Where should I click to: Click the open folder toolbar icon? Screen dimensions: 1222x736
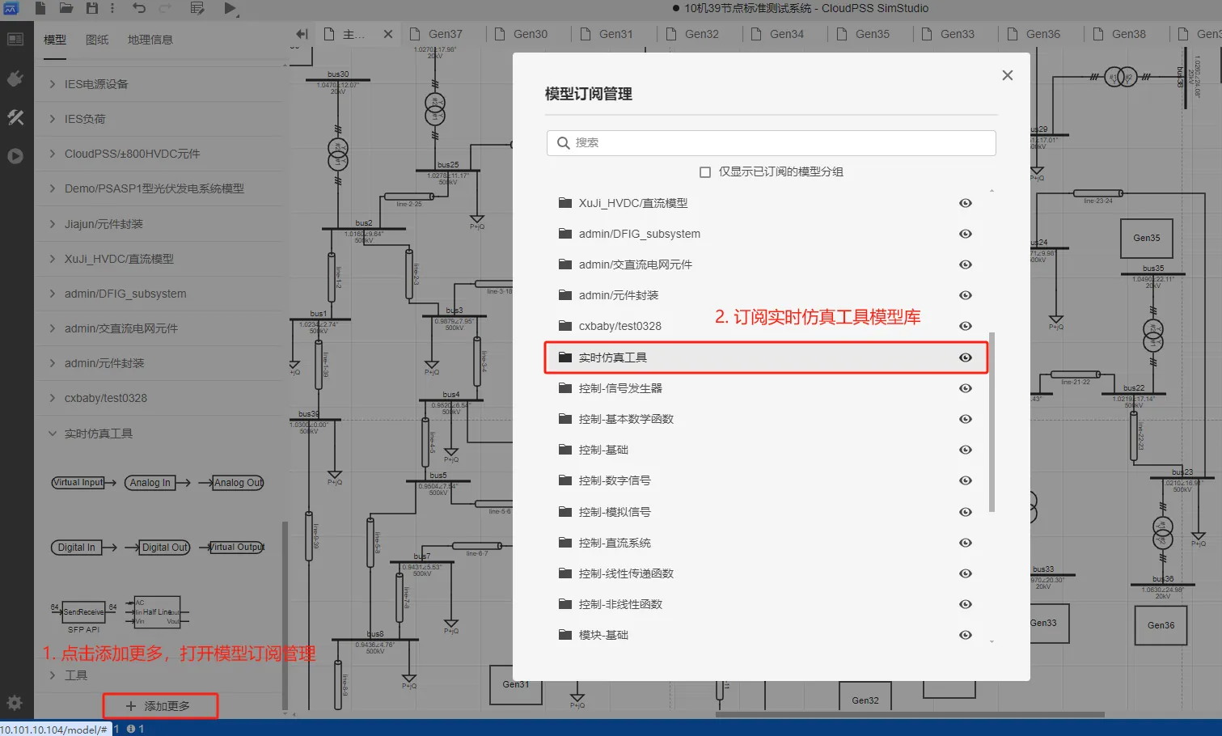(66, 8)
